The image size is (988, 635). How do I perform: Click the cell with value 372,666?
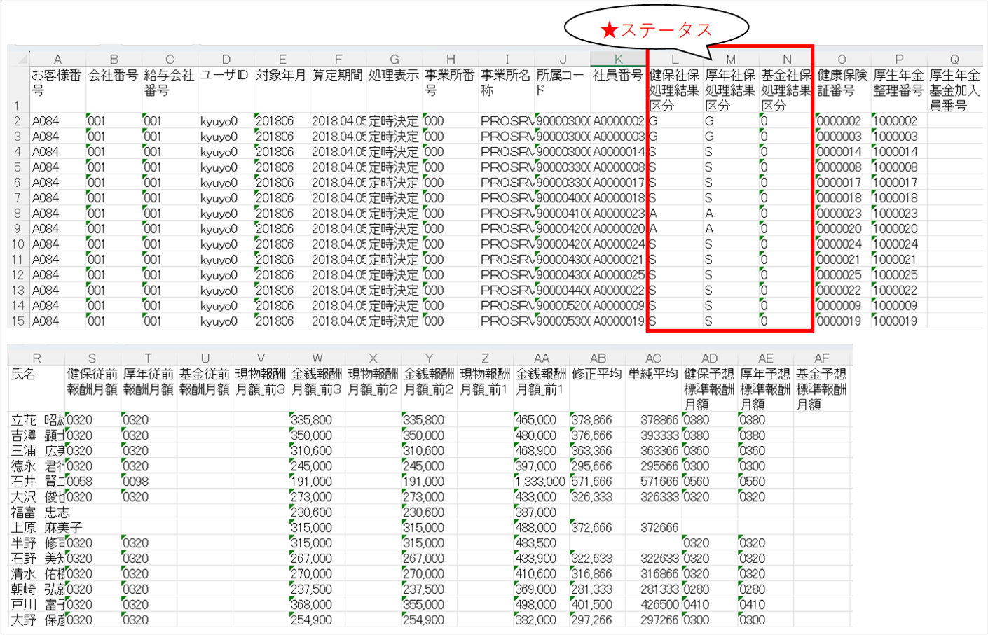pos(597,527)
